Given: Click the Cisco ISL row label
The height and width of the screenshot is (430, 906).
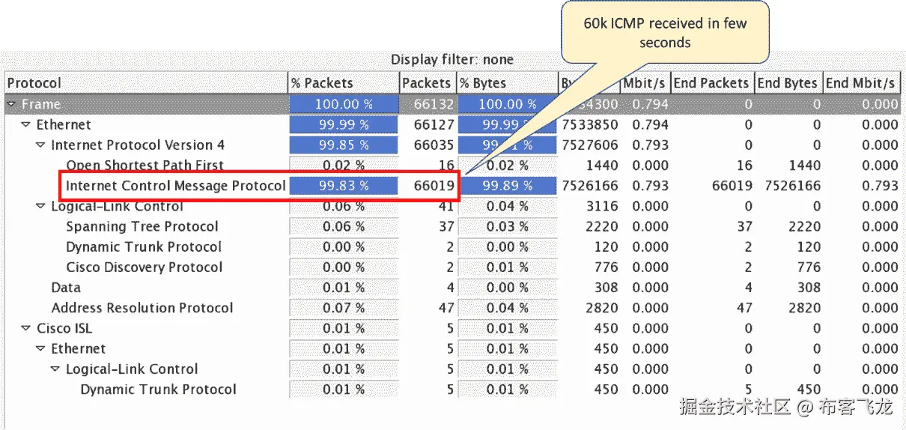Looking at the screenshot, I should [64, 329].
